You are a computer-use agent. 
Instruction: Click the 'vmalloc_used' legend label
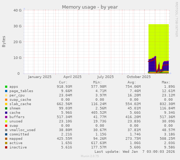click(22, 130)
